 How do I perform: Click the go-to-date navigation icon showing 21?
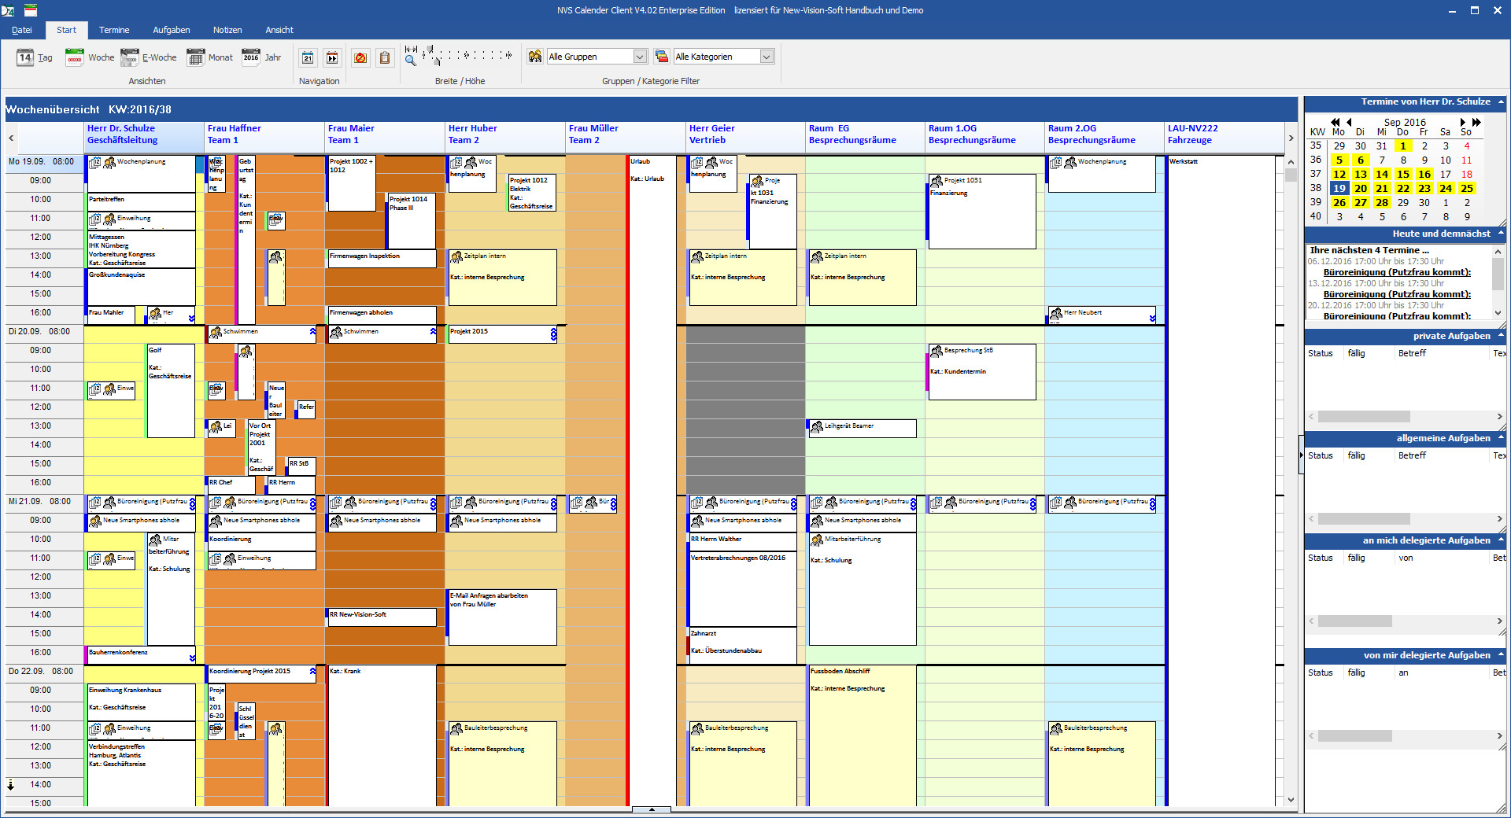click(308, 57)
